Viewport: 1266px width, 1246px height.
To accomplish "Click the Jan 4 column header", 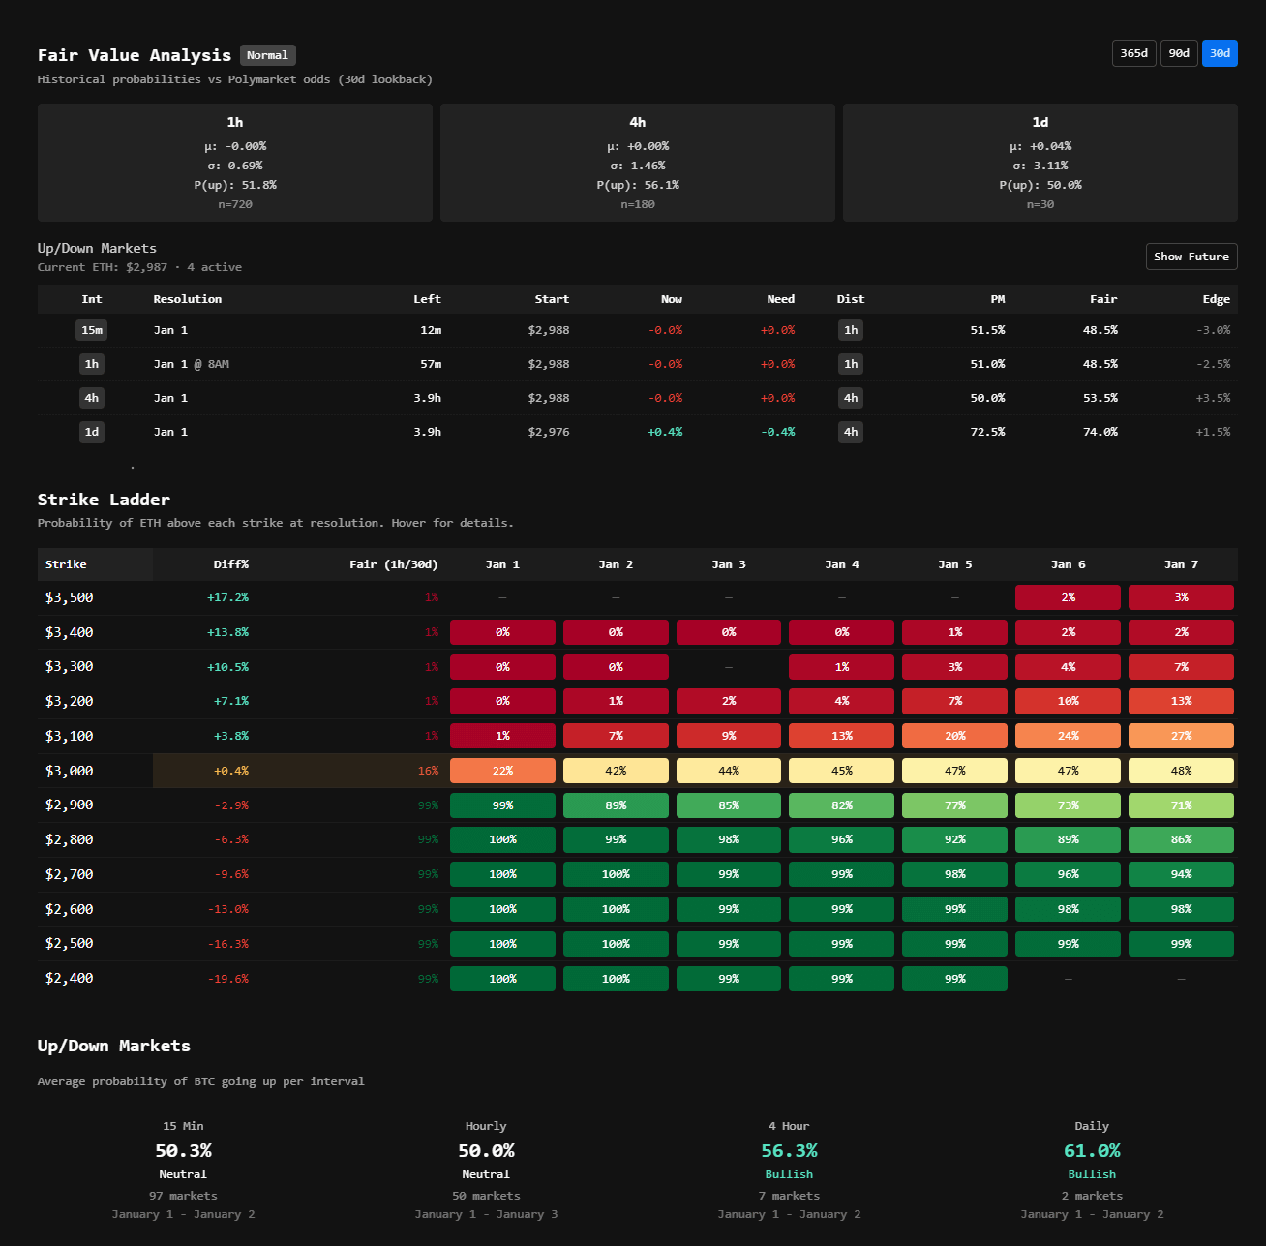I will point(841,564).
